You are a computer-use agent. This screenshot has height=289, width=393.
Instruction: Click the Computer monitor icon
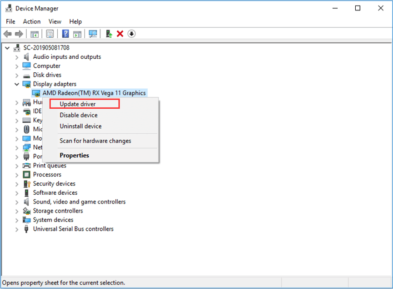tap(26, 66)
